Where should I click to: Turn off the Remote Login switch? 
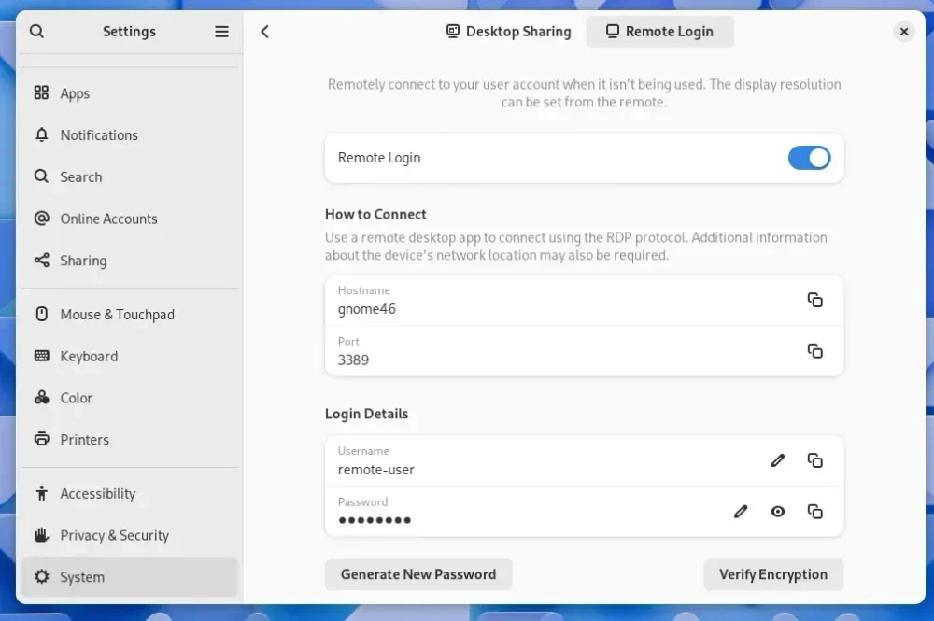(x=809, y=158)
